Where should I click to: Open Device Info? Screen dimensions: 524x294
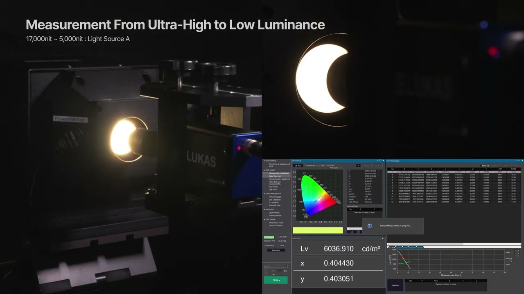click(276, 250)
